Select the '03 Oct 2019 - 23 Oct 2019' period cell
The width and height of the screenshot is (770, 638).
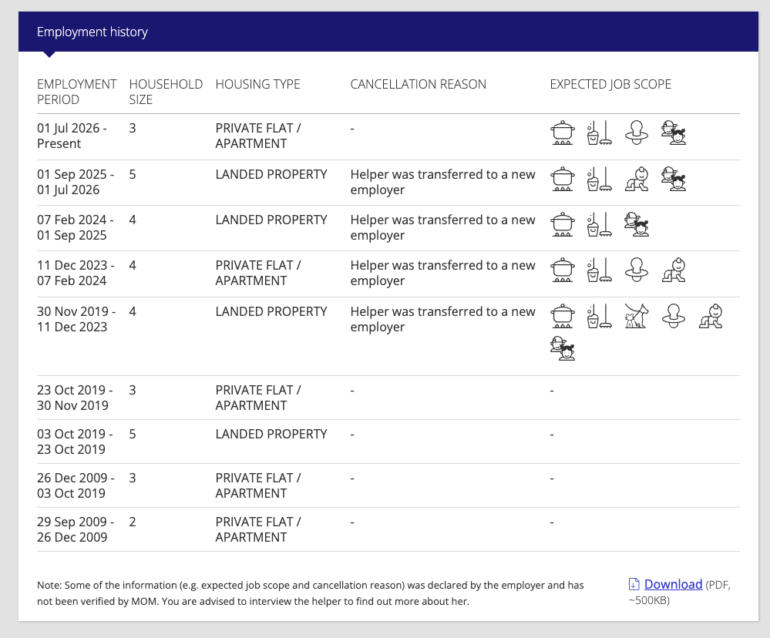pyautogui.click(x=75, y=442)
